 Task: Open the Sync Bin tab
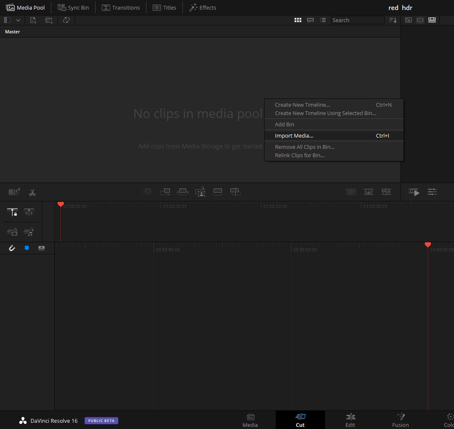point(73,8)
